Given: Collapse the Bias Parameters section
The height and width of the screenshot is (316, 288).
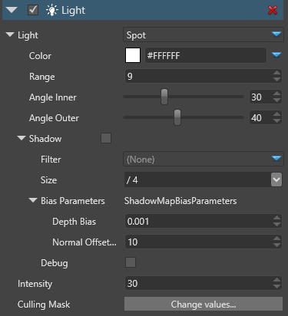Looking at the screenshot, I should coord(33,200).
